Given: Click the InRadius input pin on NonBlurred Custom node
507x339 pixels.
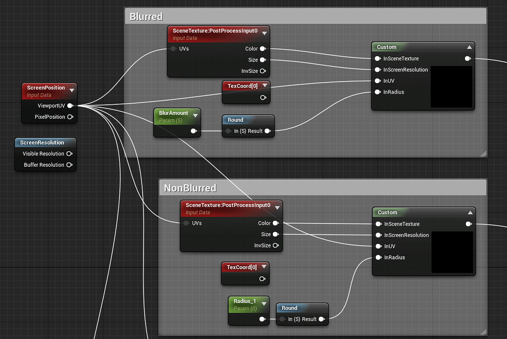Looking at the screenshot, I should (377, 257).
